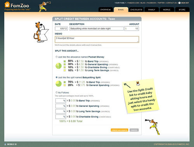Click the Date input field
The height and width of the screenshot is (147, 194).
(61, 29)
